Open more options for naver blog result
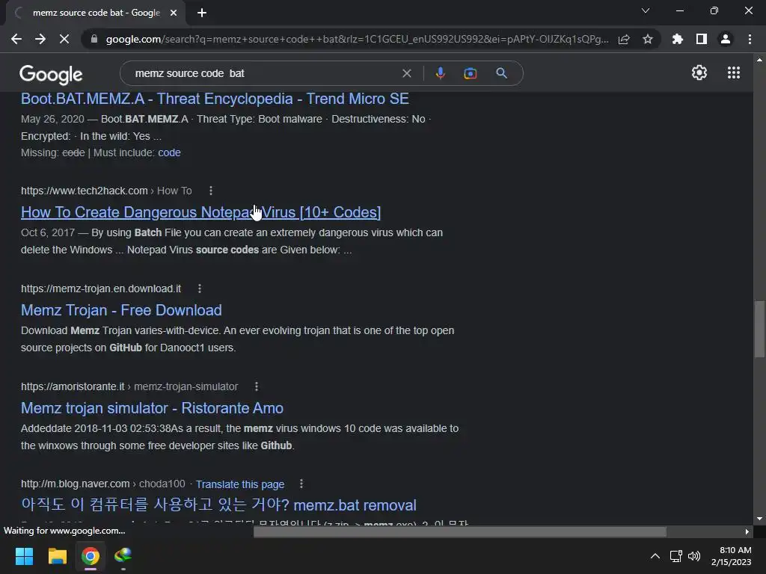 (x=301, y=484)
